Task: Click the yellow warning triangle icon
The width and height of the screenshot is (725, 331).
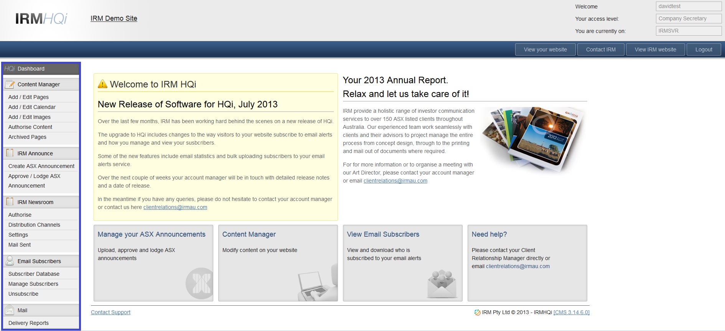Action: pyautogui.click(x=102, y=84)
